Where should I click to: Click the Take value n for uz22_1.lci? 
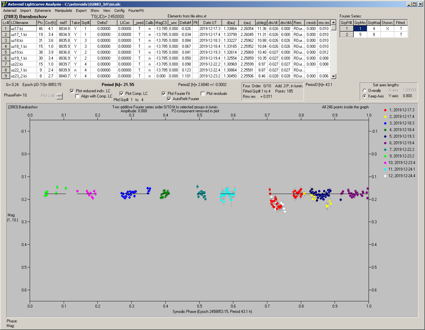(75, 70)
